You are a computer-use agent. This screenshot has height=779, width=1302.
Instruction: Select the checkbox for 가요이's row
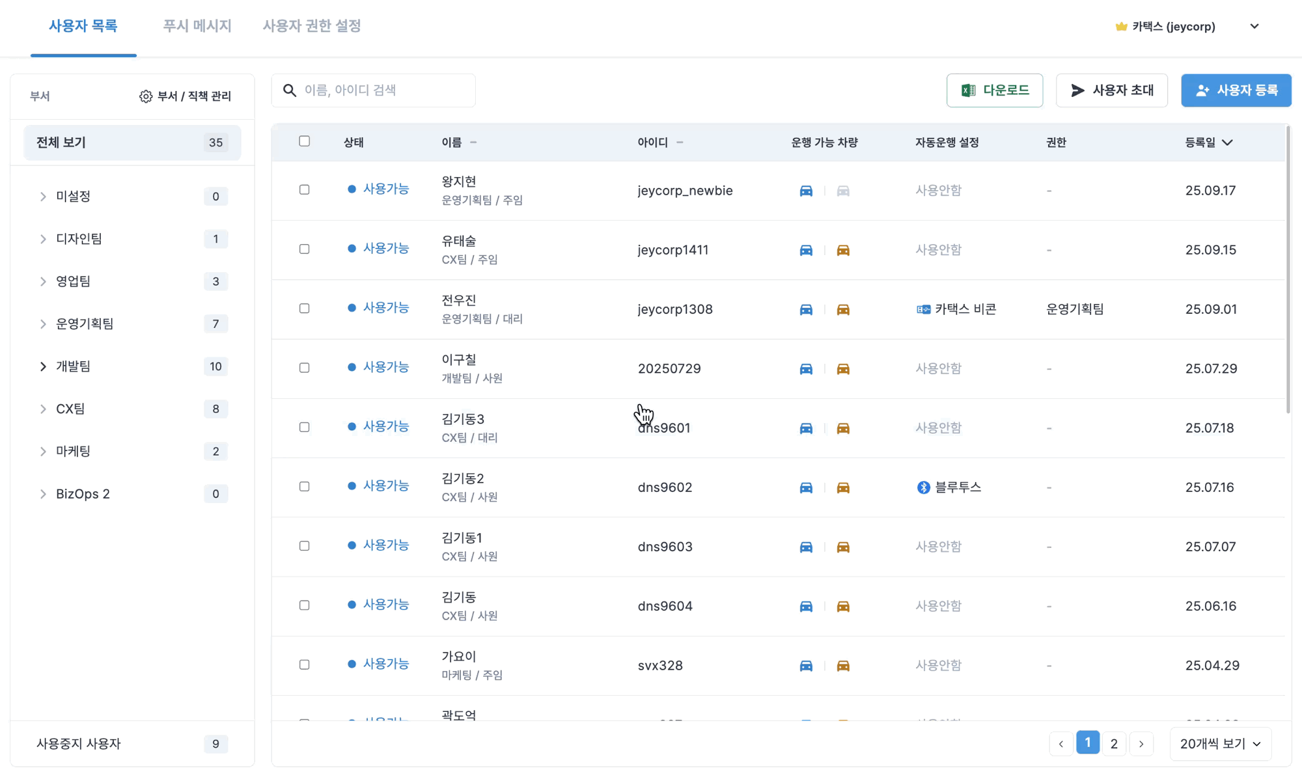click(x=304, y=664)
